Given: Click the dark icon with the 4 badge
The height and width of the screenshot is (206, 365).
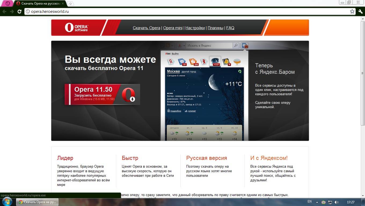Looking at the screenshot, I should 226,62.
